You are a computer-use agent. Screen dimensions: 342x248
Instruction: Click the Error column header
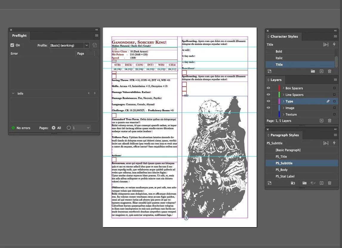pyautogui.click(x=43, y=53)
